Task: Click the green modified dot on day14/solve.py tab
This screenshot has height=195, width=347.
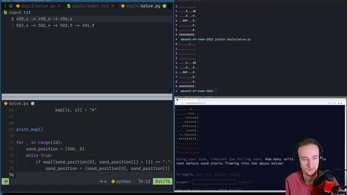Action: point(164,6)
